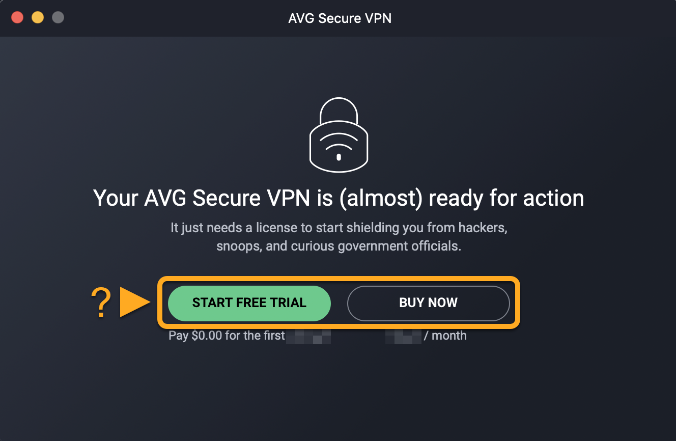Click the shackle on top of the padlock
Viewport: 676px width, 441px height.
point(339,110)
